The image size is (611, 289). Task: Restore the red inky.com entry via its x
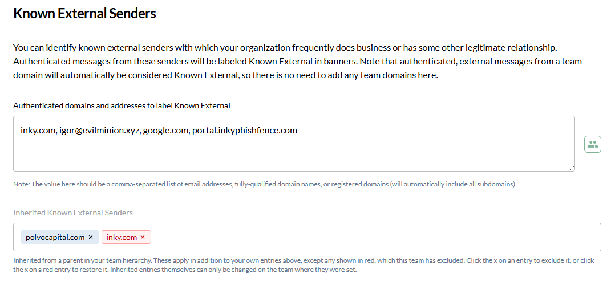point(143,237)
